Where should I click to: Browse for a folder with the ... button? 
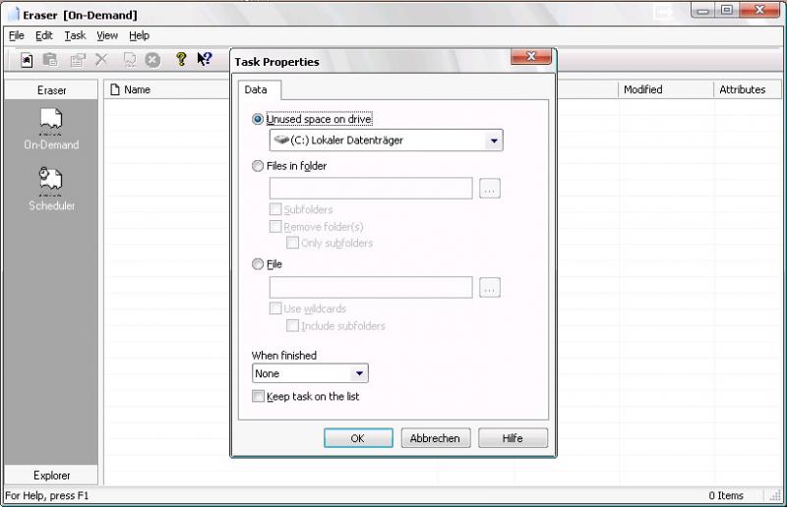(489, 189)
